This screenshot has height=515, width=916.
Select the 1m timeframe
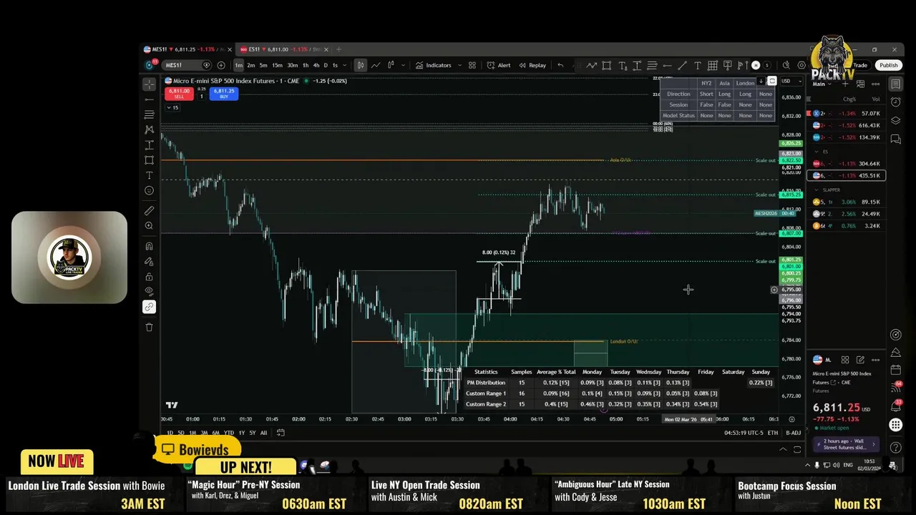tap(239, 65)
